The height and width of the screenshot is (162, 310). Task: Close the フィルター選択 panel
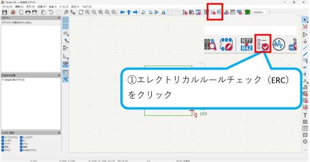59,133
